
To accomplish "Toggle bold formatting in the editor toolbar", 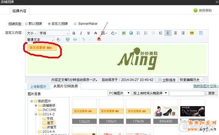I will [74, 33].
